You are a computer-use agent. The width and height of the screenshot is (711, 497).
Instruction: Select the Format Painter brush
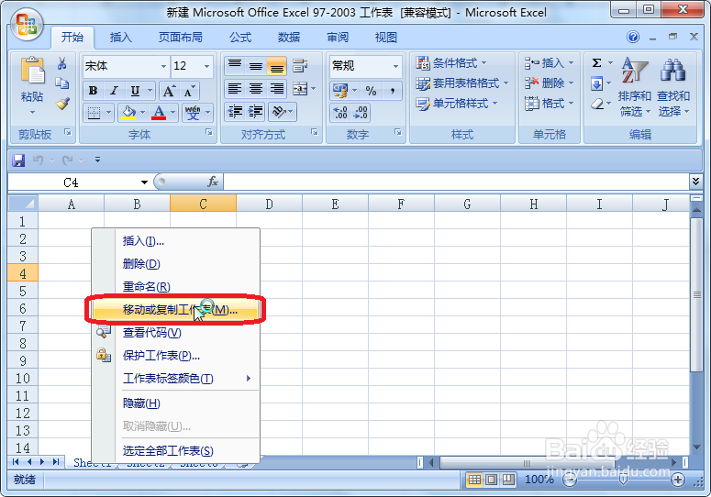coord(62,104)
